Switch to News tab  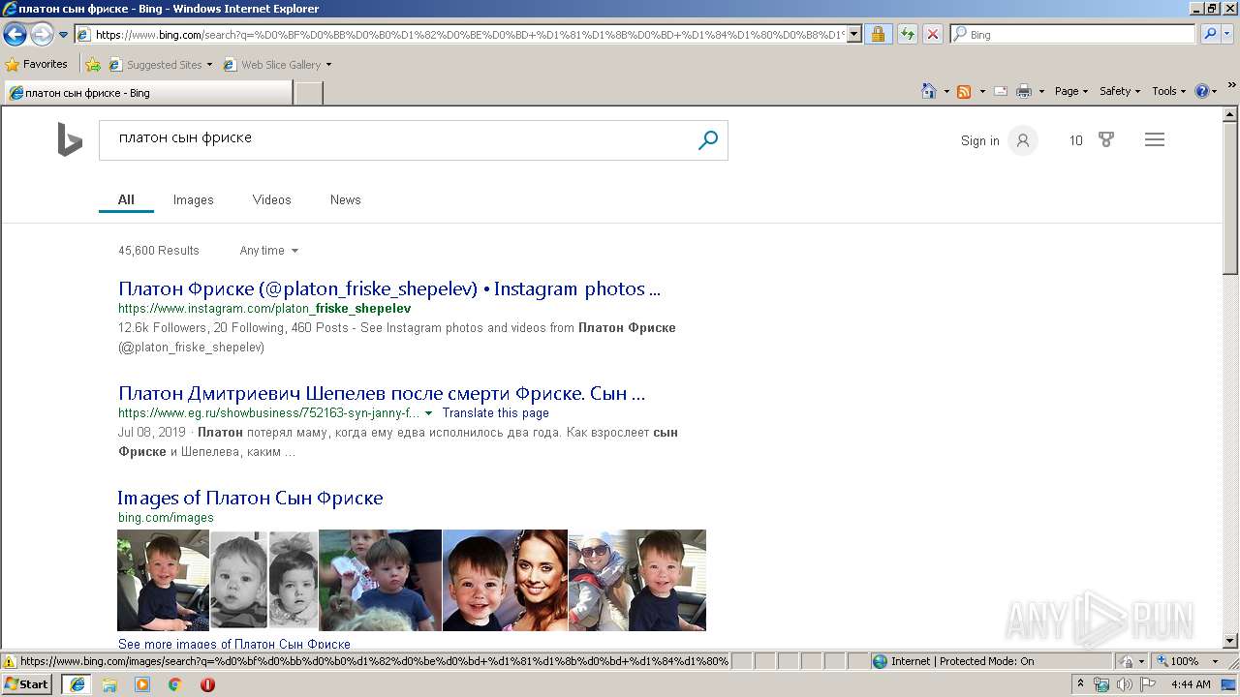pyautogui.click(x=345, y=199)
